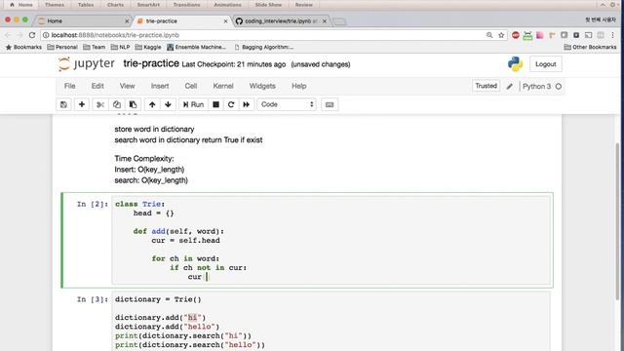Click the pink extension icon in toolbar

[x=539, y=35]
